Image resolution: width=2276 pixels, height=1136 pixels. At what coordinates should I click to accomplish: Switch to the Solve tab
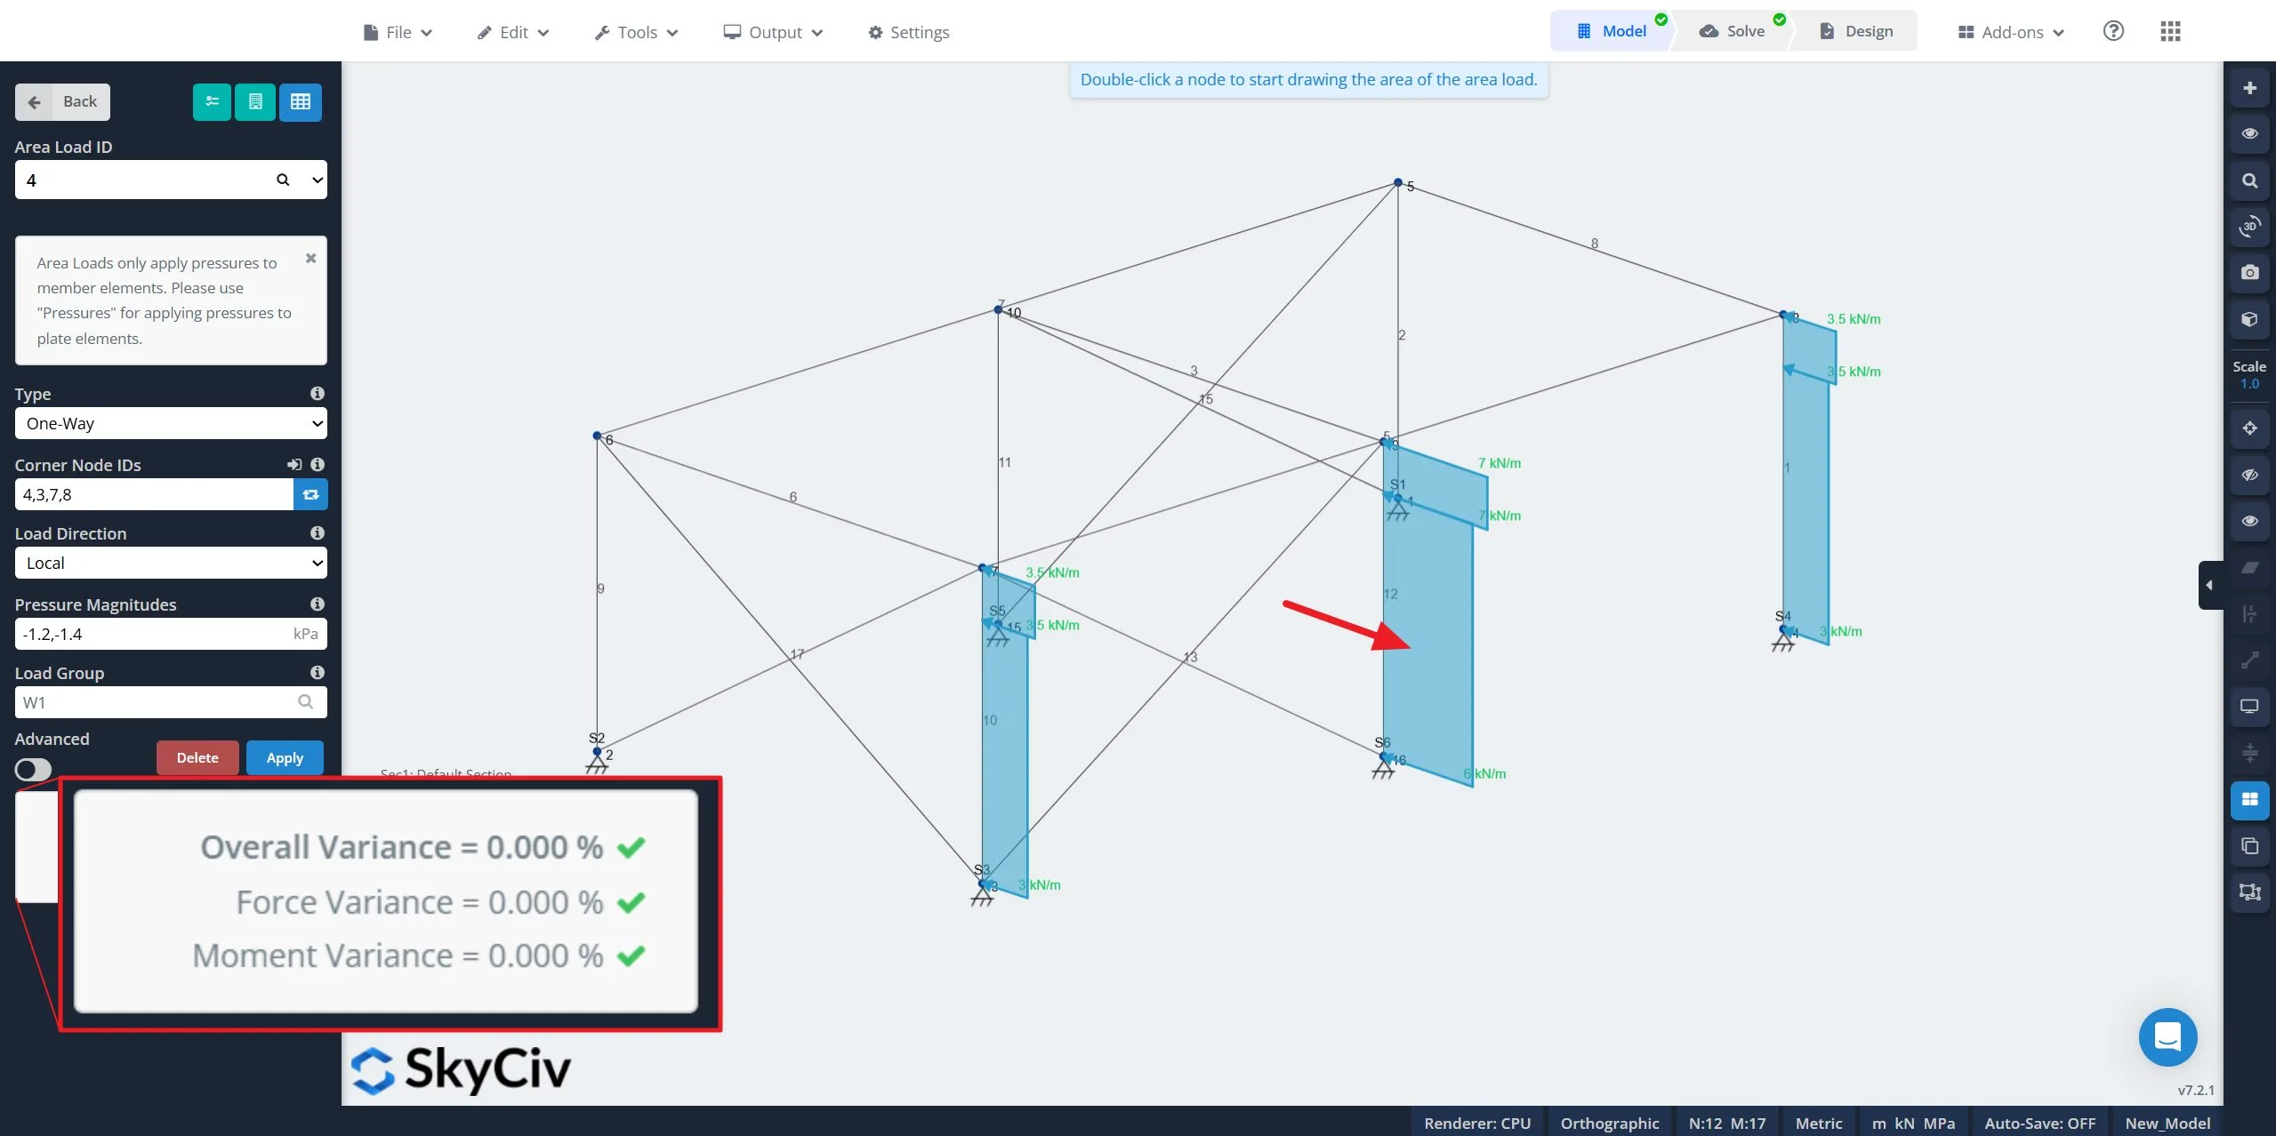point(1732,31)
